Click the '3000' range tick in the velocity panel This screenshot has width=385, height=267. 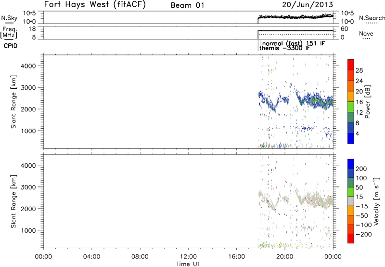pyautogui.click(x=28, y=187)
